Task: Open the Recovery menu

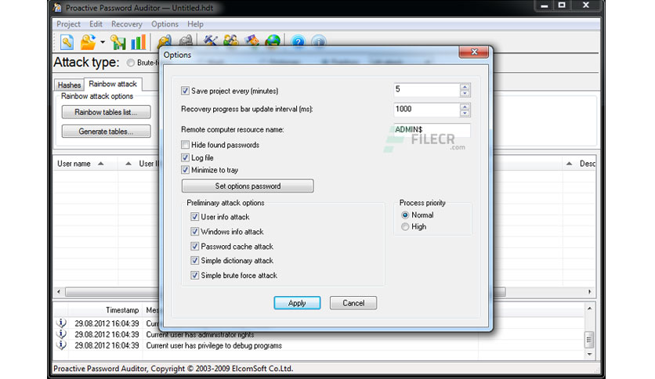Action: point(127,24)
